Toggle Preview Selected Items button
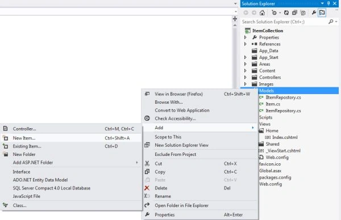 click(x=322, y=13)
